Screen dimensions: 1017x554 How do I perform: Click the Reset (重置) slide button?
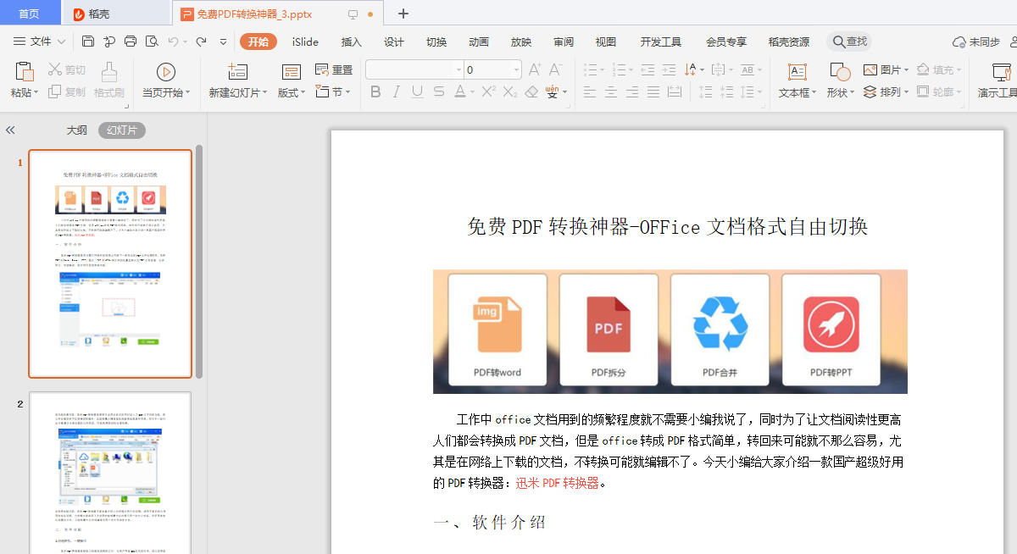click(x=334, y=69)
